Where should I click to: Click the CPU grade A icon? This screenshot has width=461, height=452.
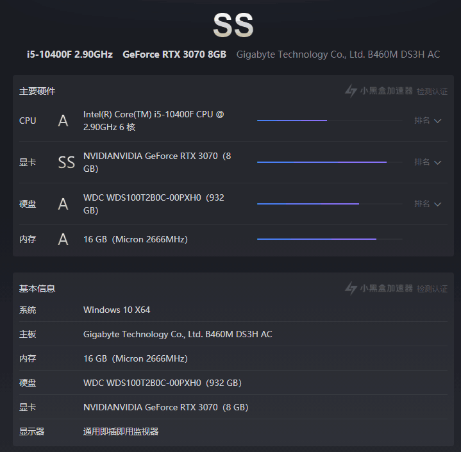click(63, 121)
